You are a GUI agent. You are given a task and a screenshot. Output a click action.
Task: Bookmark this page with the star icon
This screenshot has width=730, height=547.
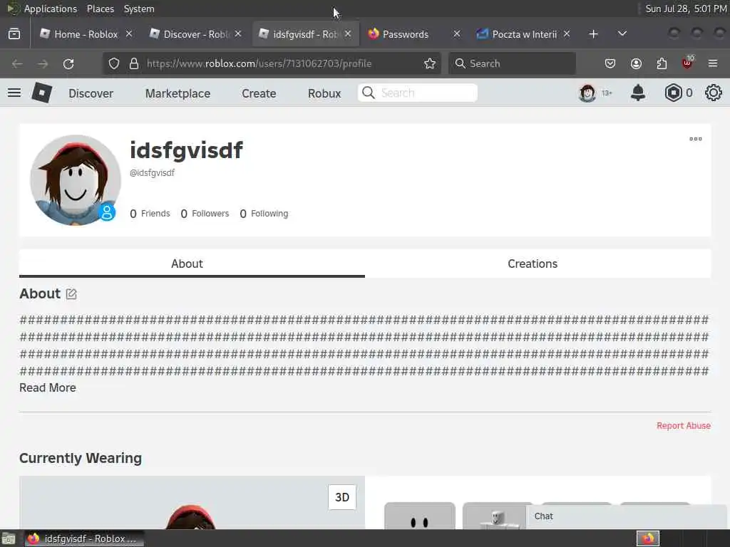[x=430, y=63]
